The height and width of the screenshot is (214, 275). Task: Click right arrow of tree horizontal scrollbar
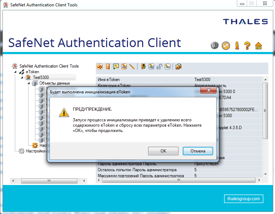coord(84,181)
